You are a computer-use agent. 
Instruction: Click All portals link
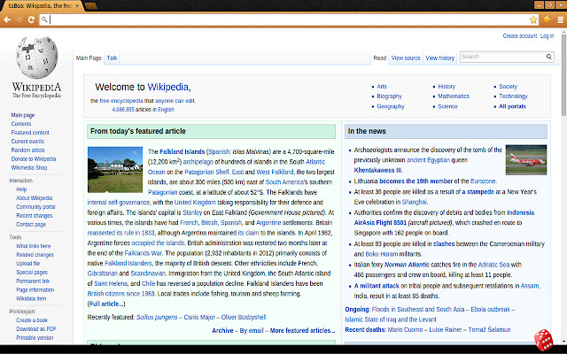[512, 106]
